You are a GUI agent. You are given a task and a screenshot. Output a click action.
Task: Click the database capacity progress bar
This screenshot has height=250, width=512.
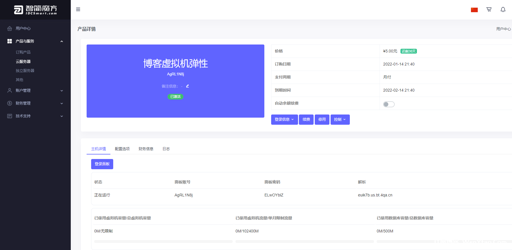pyautogui.click(x=444, y=241)
